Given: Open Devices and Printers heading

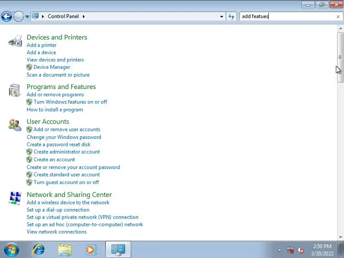Looking at the screenshot, I should 57,37.
